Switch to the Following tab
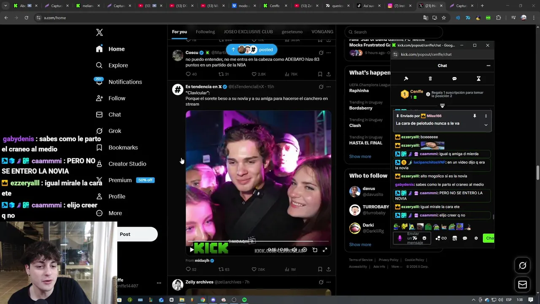540x304 pixels. pos(205,32)
